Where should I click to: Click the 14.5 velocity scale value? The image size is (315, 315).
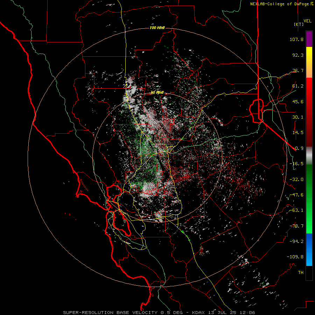coord(298,133)
